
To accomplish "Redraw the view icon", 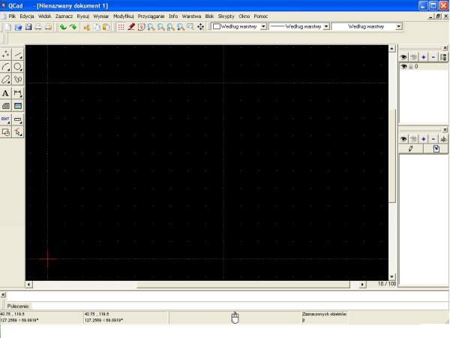I will pyautogui.click(x=141, y=27).
